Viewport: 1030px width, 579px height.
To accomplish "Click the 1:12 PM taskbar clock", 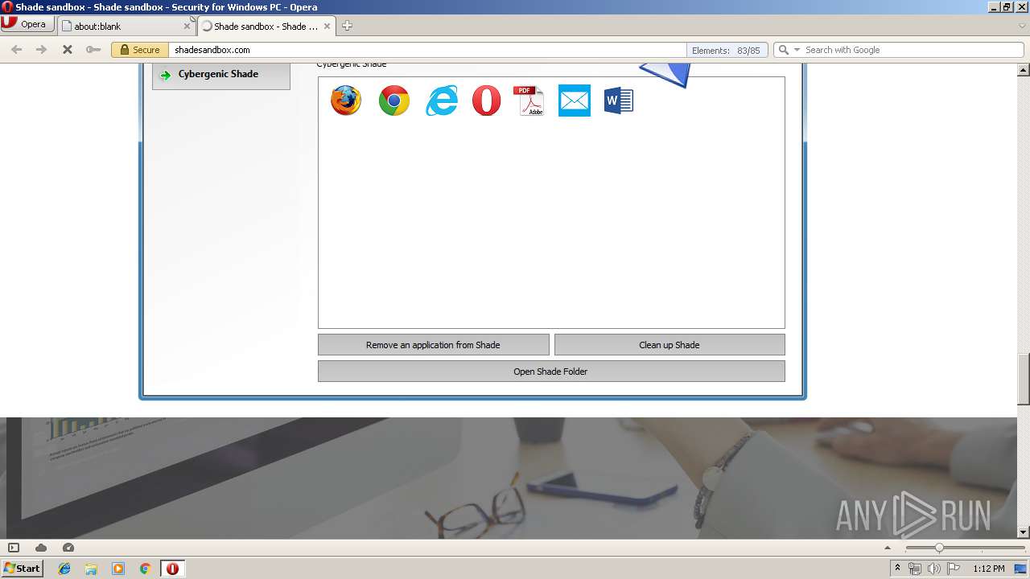I will point(988,569).
